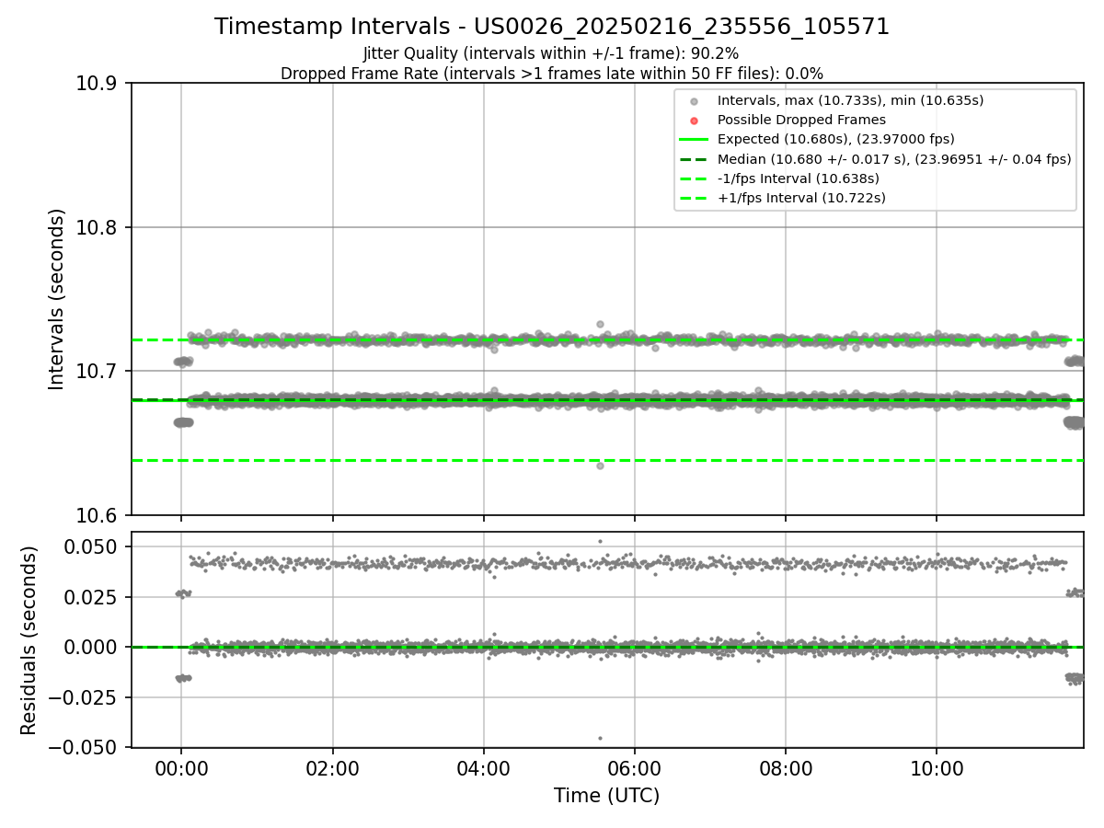Viewport: 1104px width, 828px height.
Task: Click the 'Dropped Frame Rate' subtitle line showing 0.0%
Action: [x=552, y=74]
